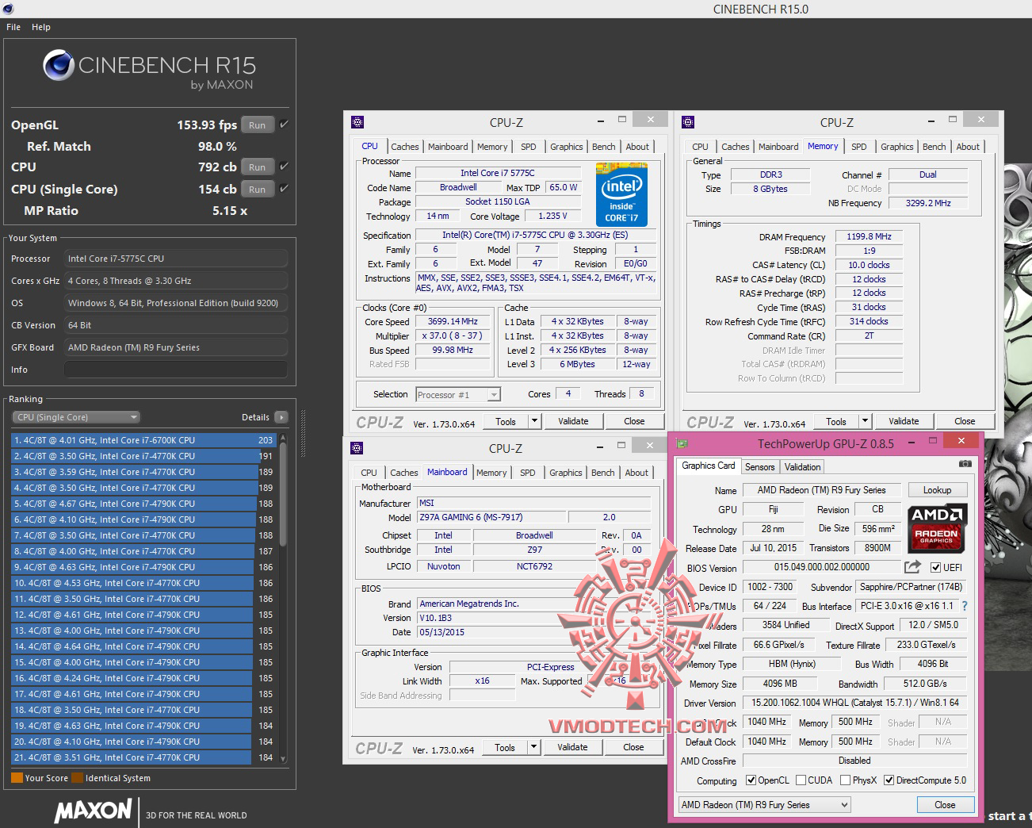Screen dimensions: 1032x828
Task: Click the Intel Core i7 badge in CPU-Z
Action: (x=621, y=194)
